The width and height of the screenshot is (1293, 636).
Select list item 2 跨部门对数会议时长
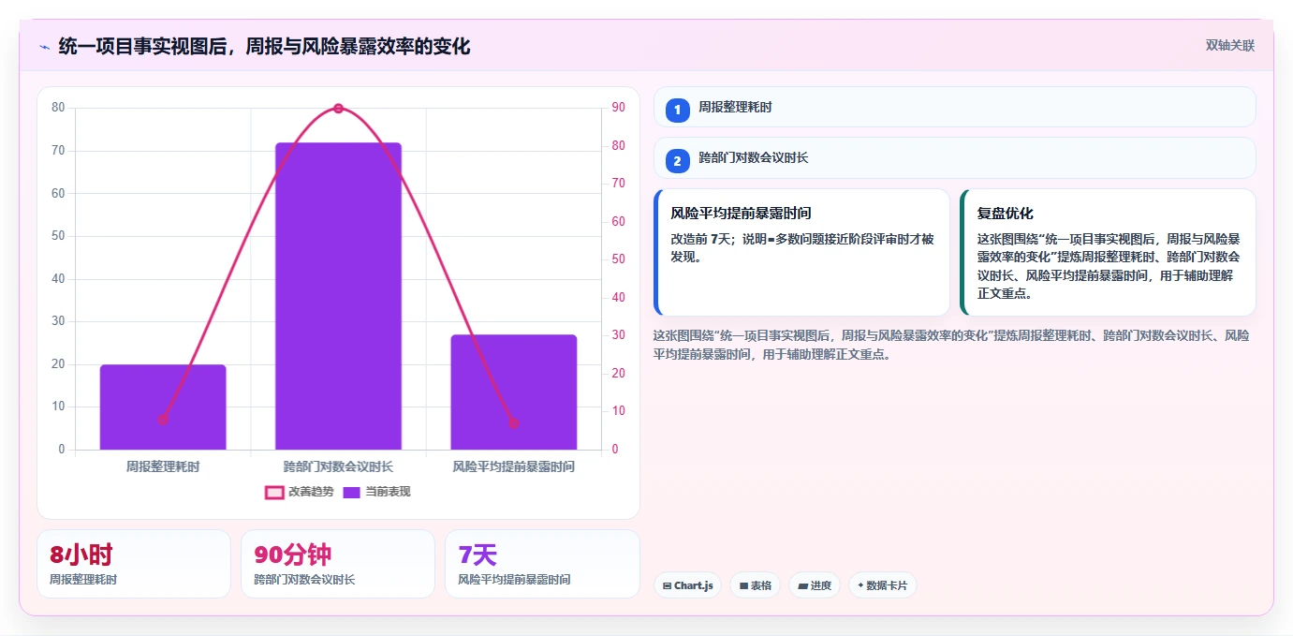pos(955,157)
